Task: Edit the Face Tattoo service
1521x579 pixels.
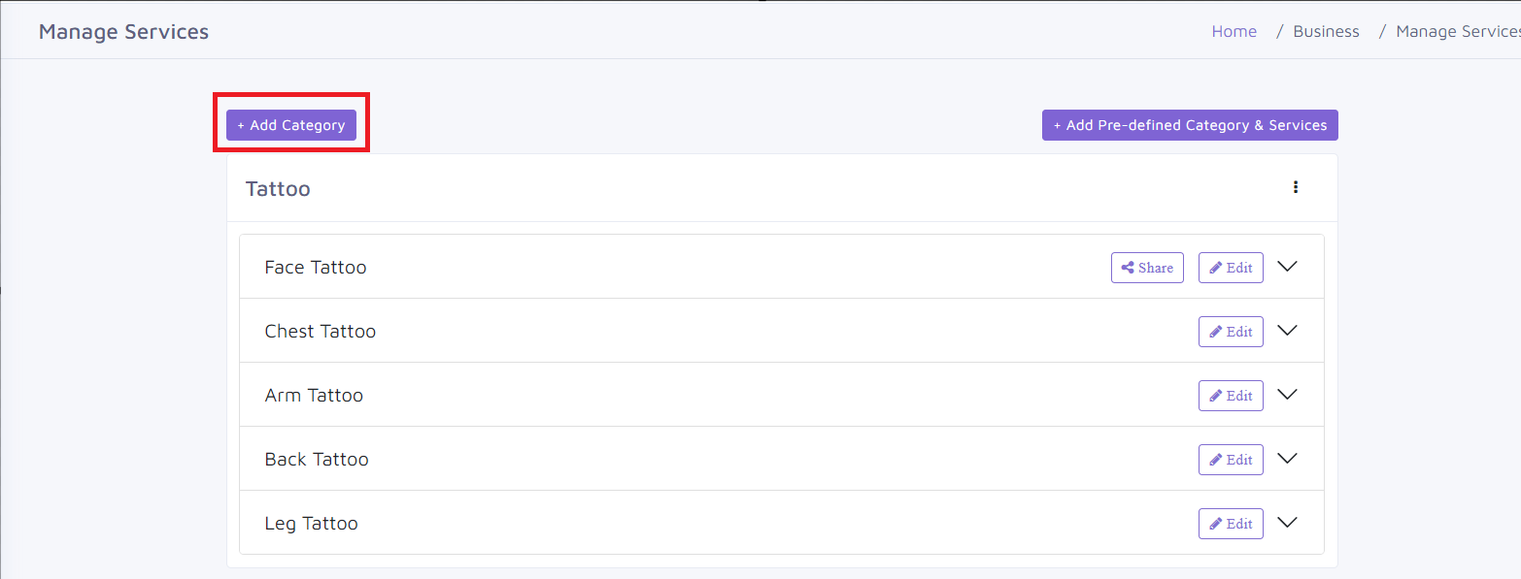Action: coord(1231,268)
